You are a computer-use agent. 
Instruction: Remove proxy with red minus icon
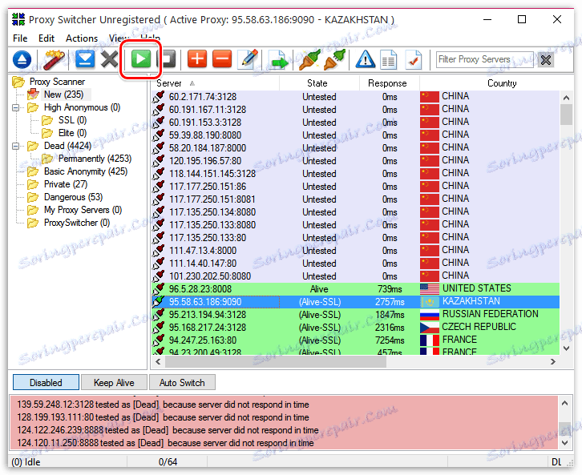coord(222,59)
